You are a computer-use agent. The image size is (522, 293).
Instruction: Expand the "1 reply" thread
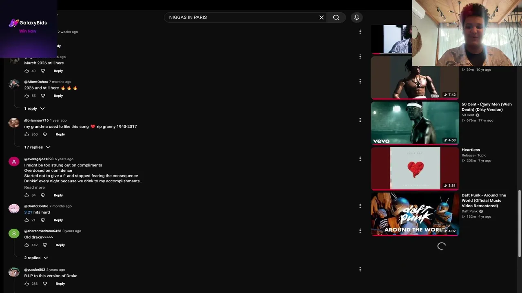click(x=34, y=109)
